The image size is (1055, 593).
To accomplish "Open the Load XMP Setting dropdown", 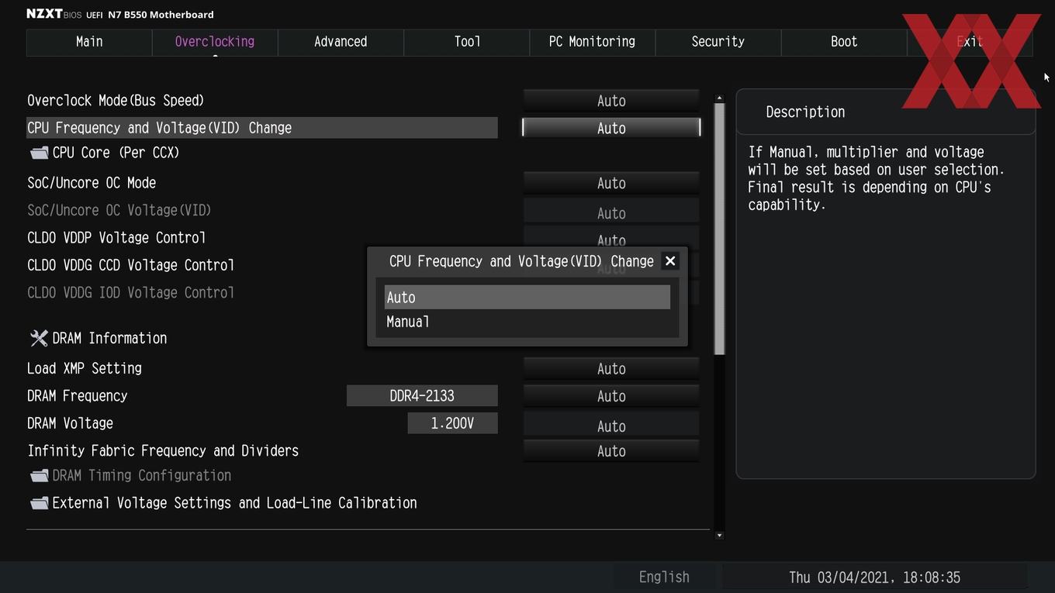I will [611, 369].
